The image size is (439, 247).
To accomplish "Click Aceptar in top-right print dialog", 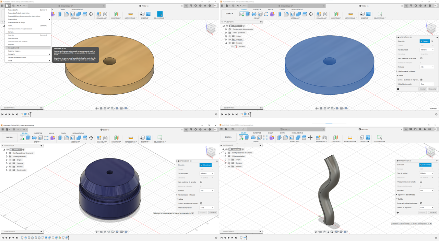I will 423,89.
